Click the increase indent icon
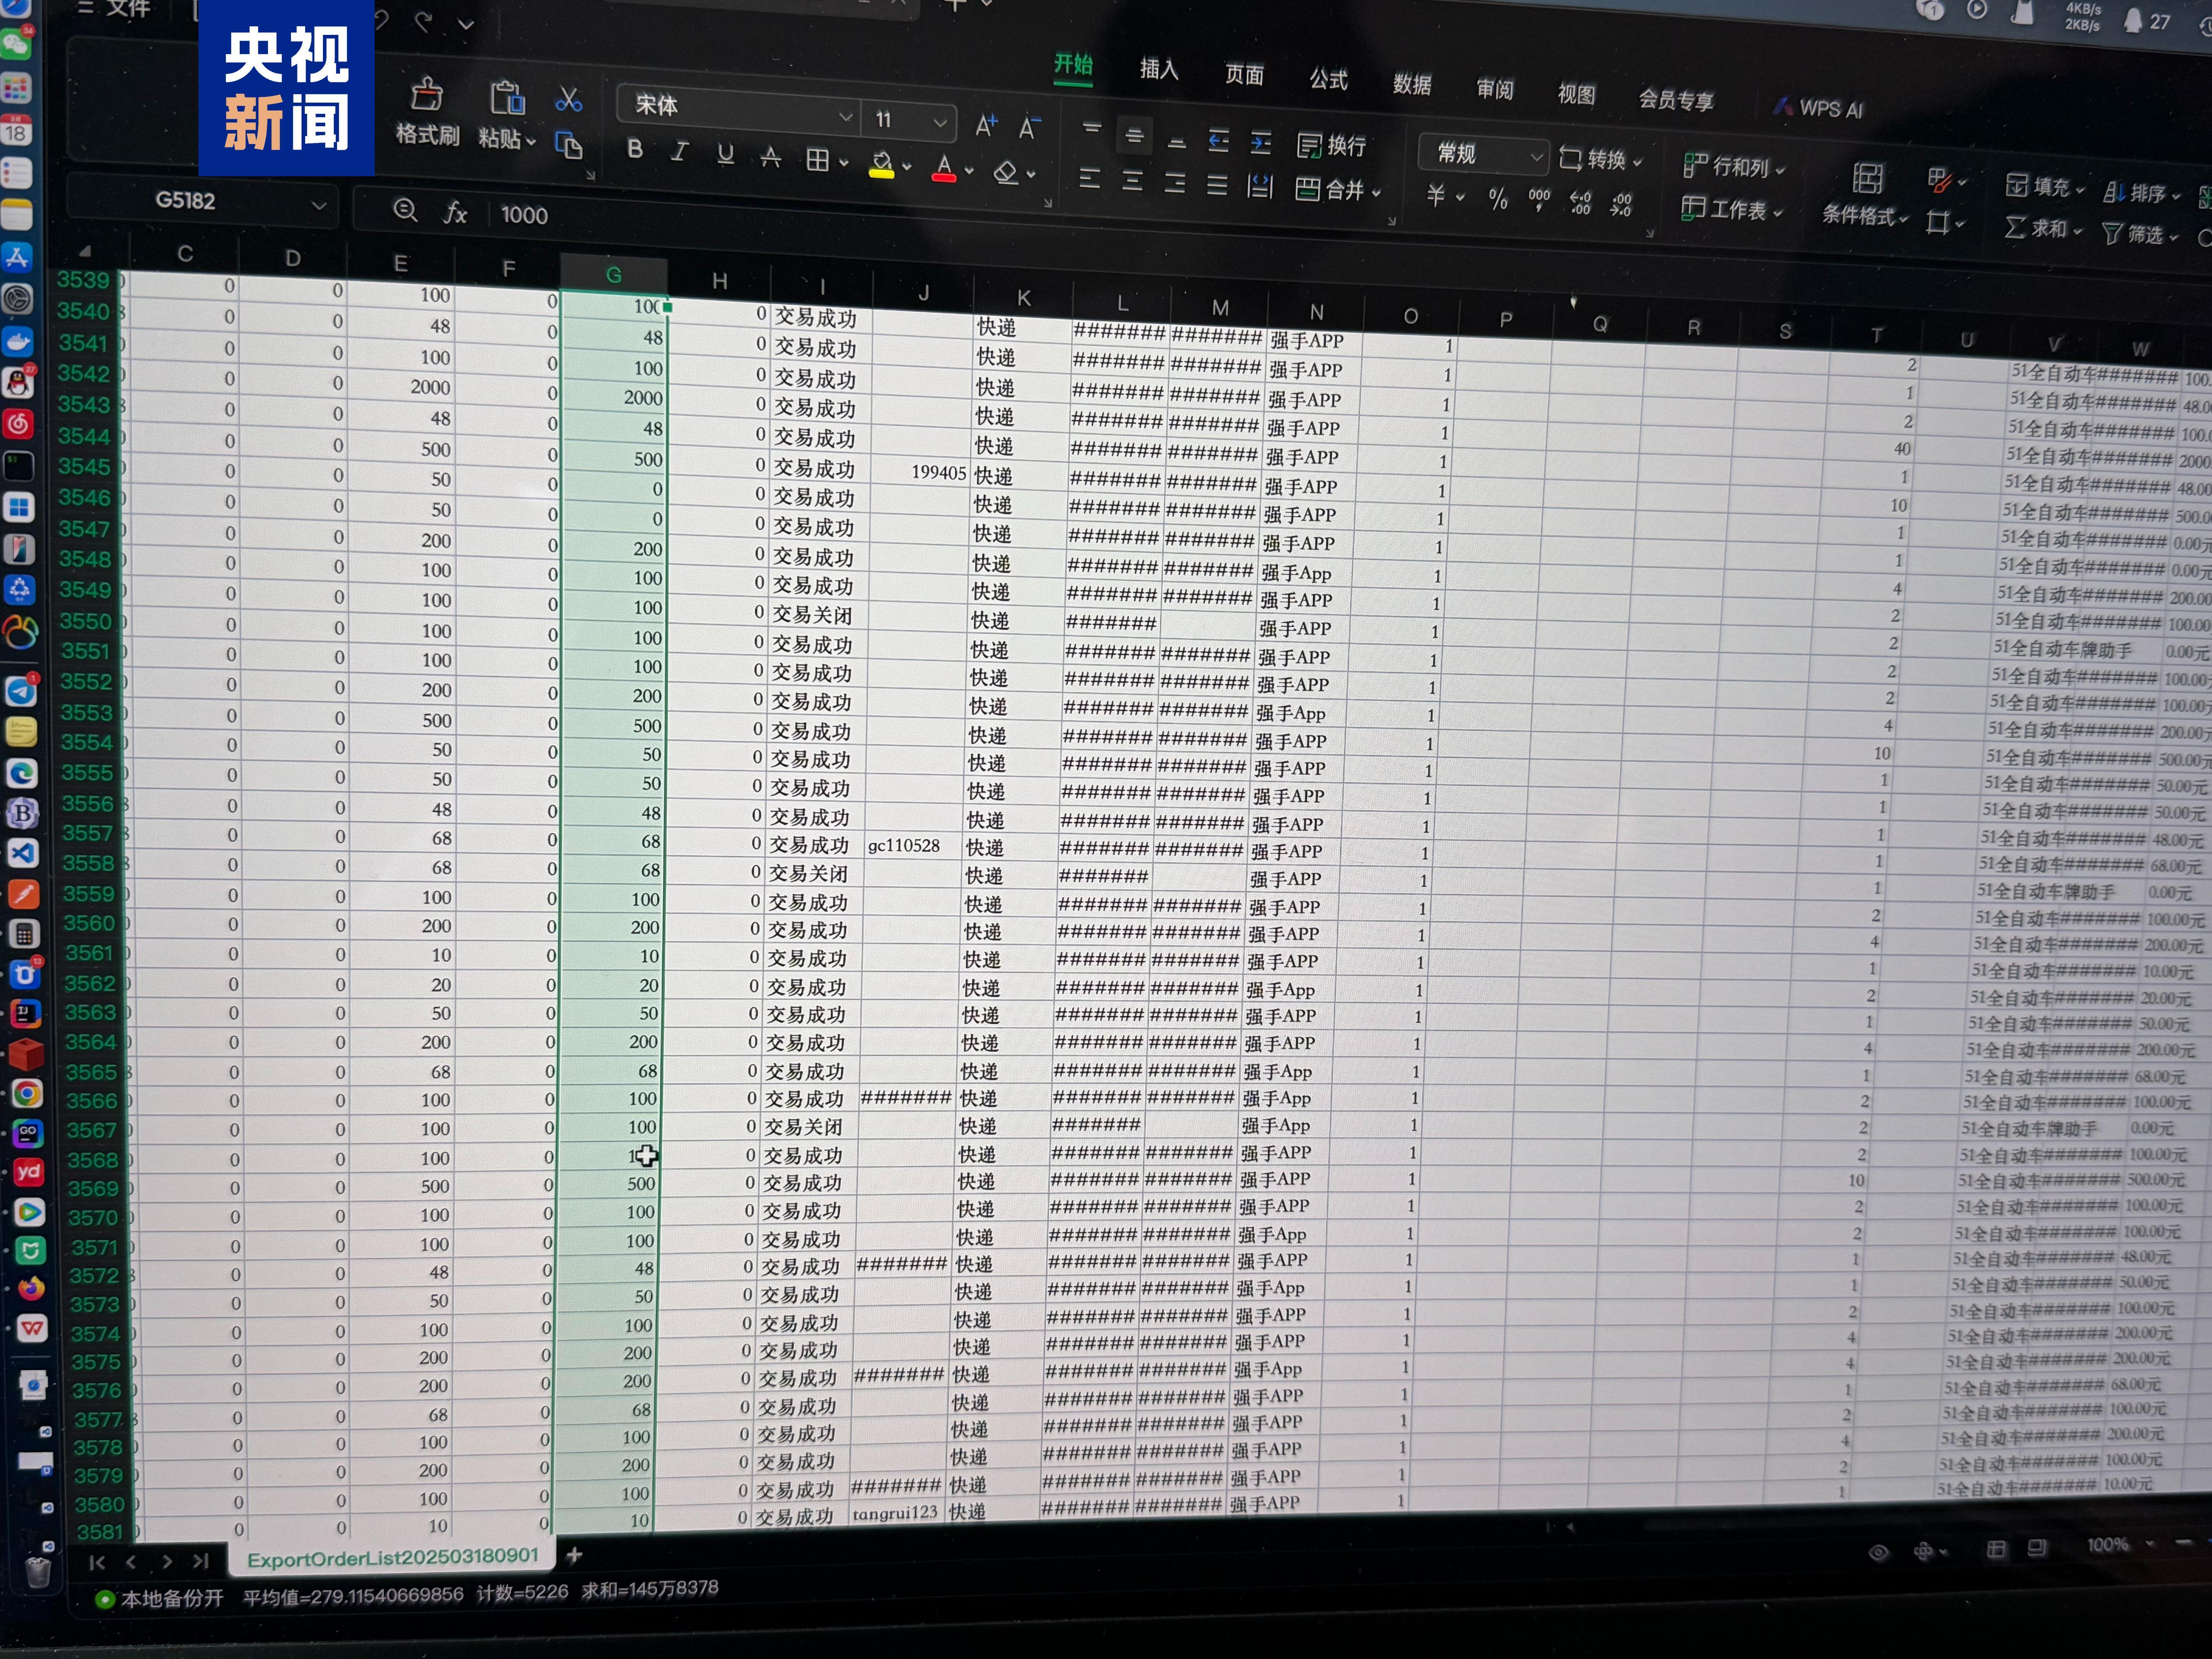 (x=1261, y=143)
